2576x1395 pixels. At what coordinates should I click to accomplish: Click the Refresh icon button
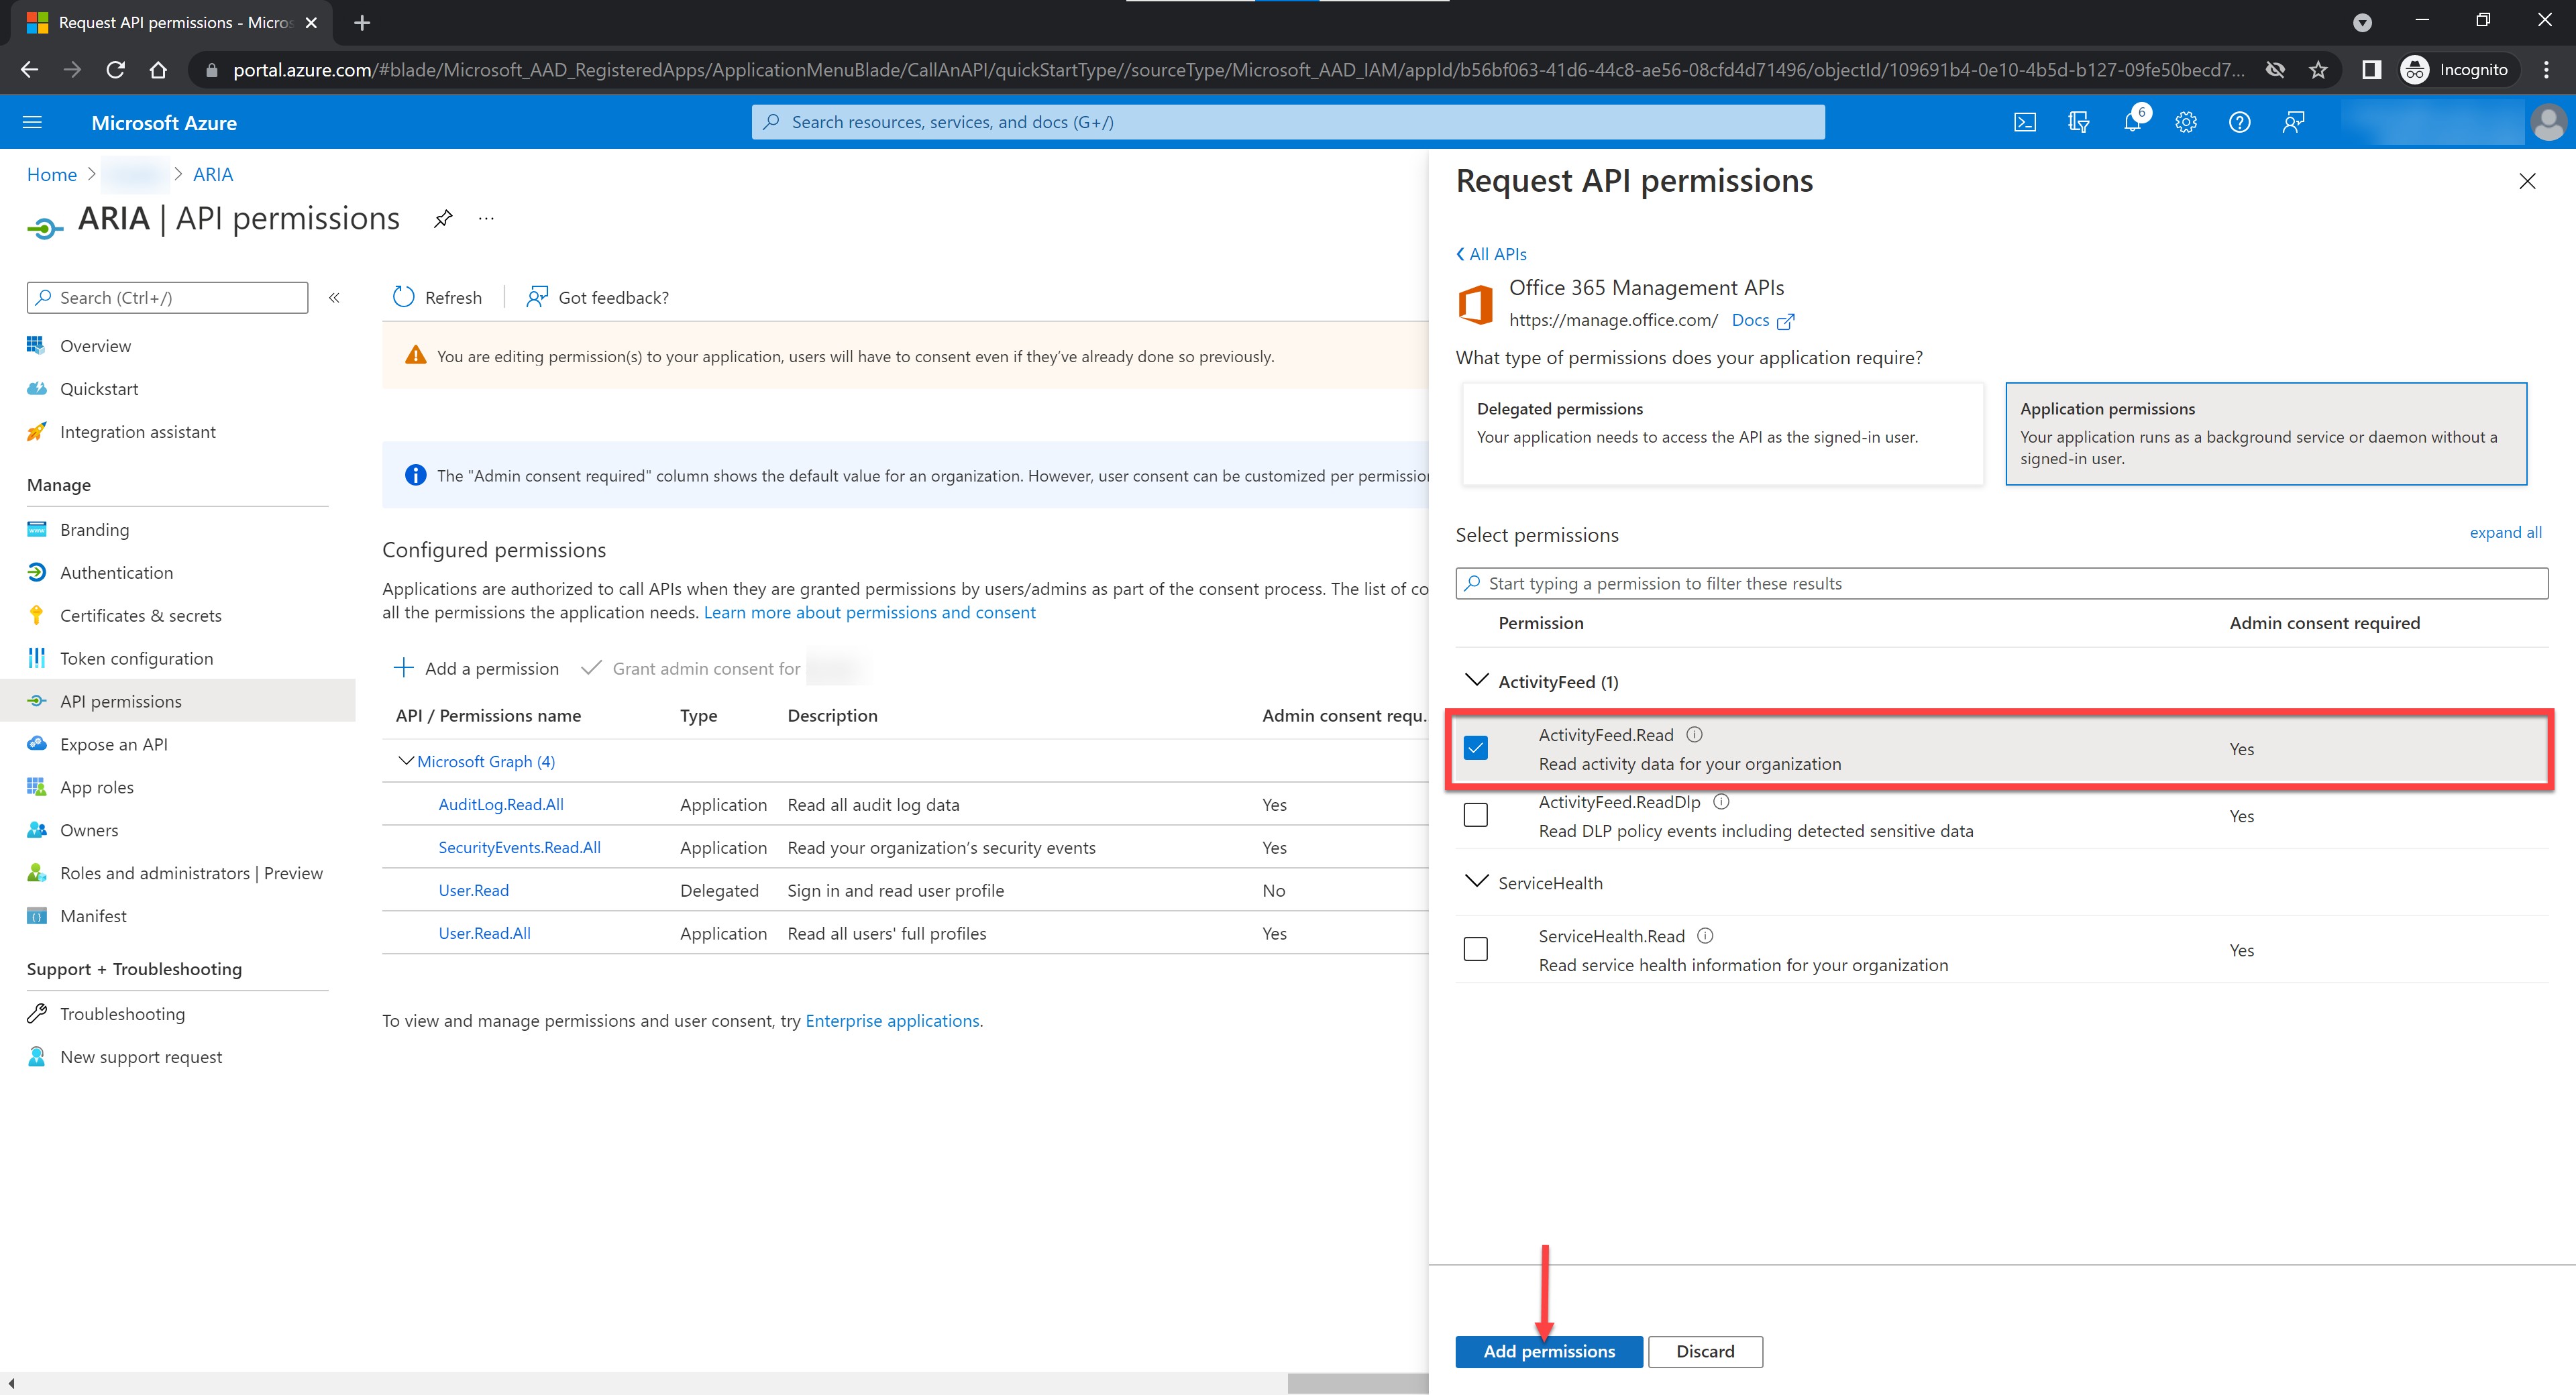[x=404, y=297]
